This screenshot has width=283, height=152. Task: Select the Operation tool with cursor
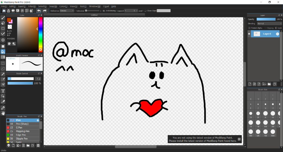pos(3,96)
